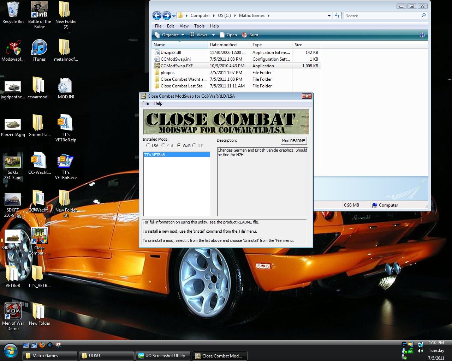The height and width of the screenshot is (361, 452).
Task: Open the Recycle Bin desktop icon
Action: [x=13, y=13]
